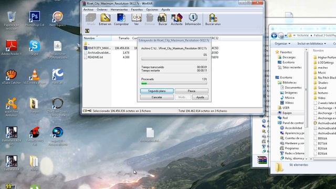Open Skype desktop shortcut

point(35,48)
